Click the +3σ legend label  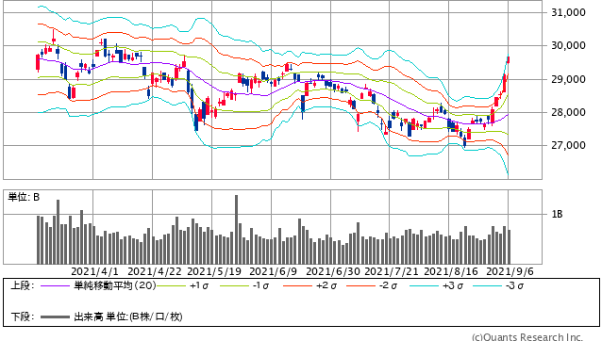[453, 285]
